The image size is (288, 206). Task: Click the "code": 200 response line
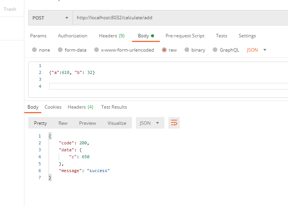tap(74, 143)
